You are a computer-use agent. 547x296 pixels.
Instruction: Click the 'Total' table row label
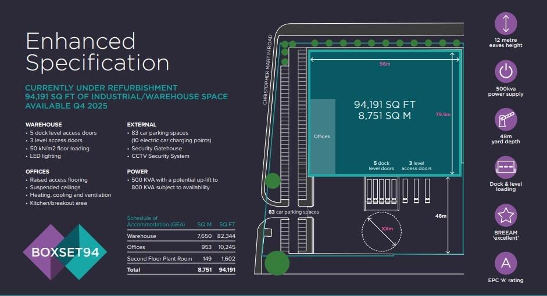point(134,270)
